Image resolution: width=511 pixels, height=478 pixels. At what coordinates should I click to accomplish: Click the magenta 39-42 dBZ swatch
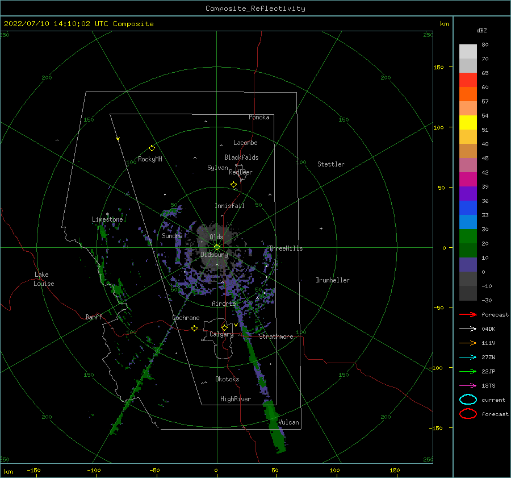point(468,179)
